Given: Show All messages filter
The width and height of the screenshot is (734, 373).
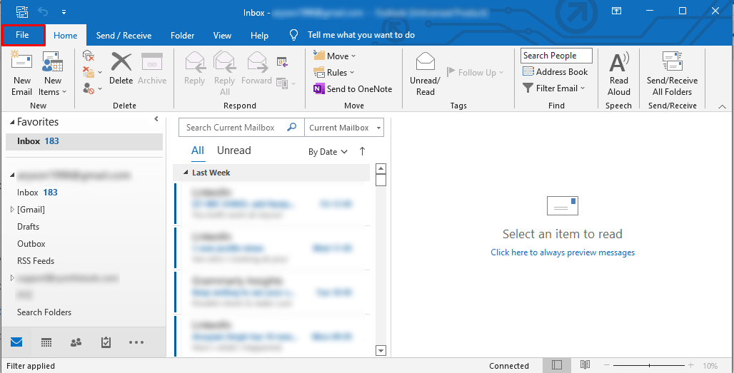Looking at the screenshot, I should [198, 150].
